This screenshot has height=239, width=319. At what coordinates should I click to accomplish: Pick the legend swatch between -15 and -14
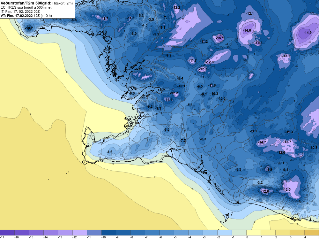point(36,233)
